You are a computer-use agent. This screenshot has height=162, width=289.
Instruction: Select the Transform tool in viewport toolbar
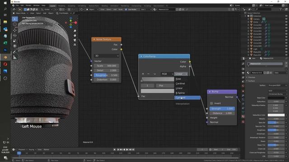coord(15,46)
